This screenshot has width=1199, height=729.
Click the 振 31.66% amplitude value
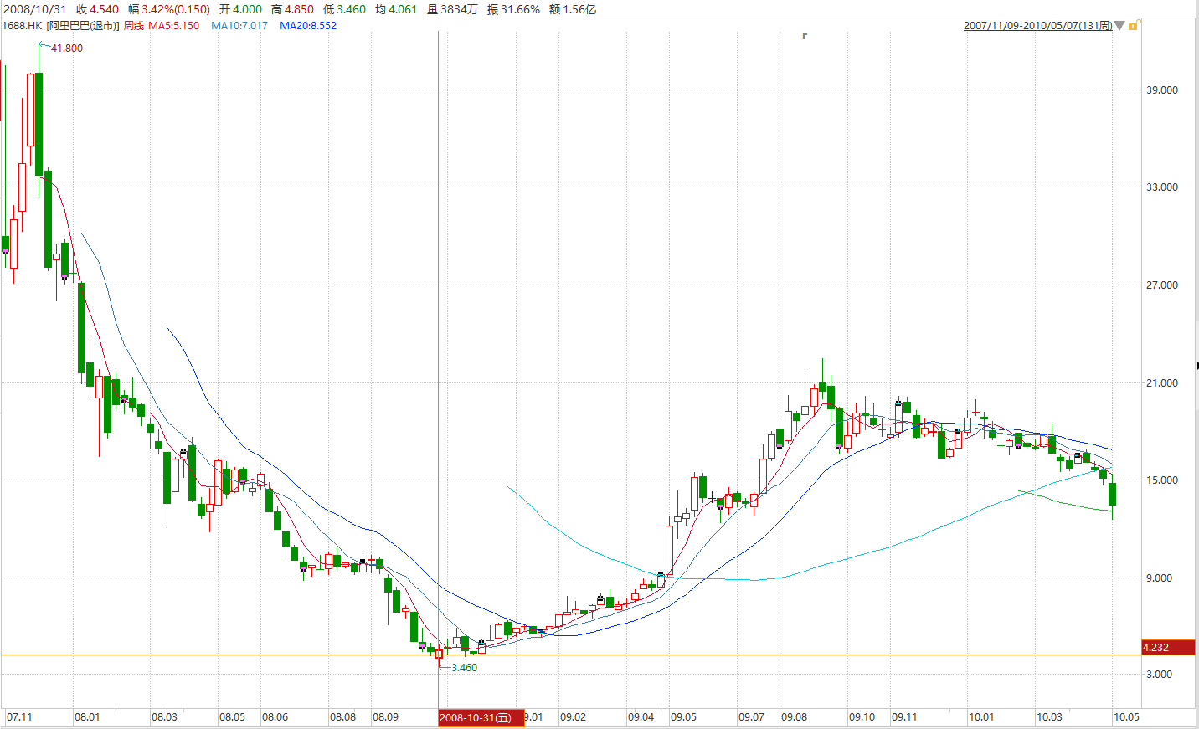tap(514, 9)
